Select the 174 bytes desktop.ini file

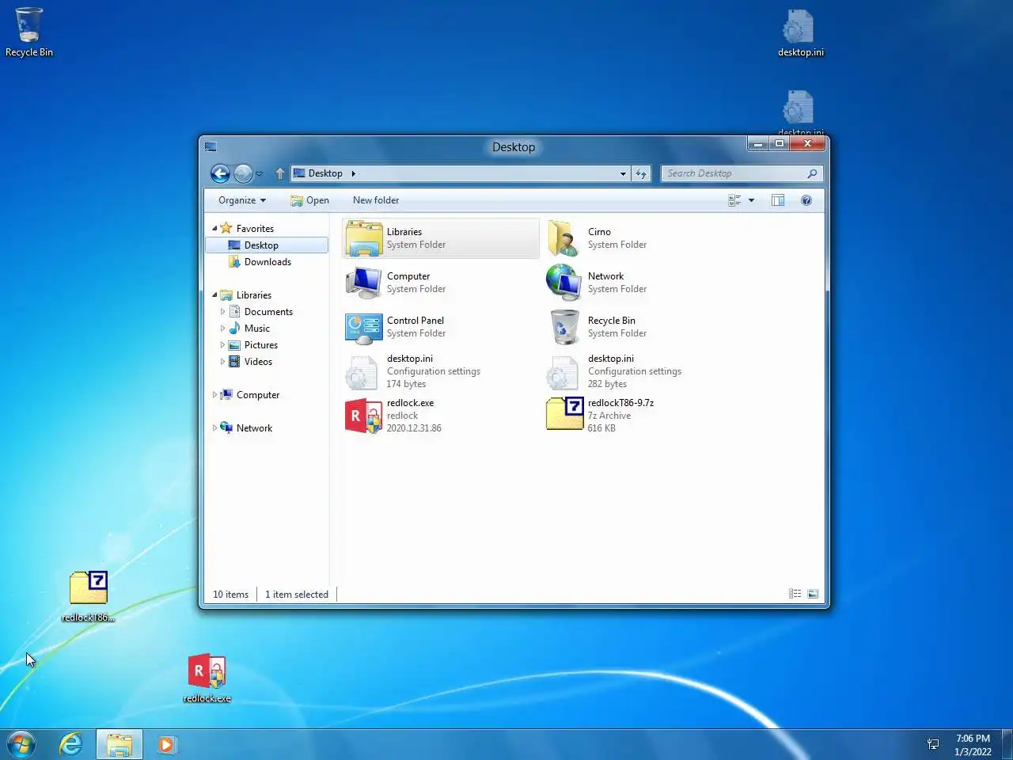(440, 371)
